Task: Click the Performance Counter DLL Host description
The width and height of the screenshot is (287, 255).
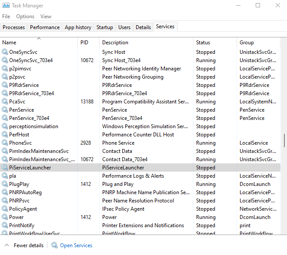Action: (138, 135)
